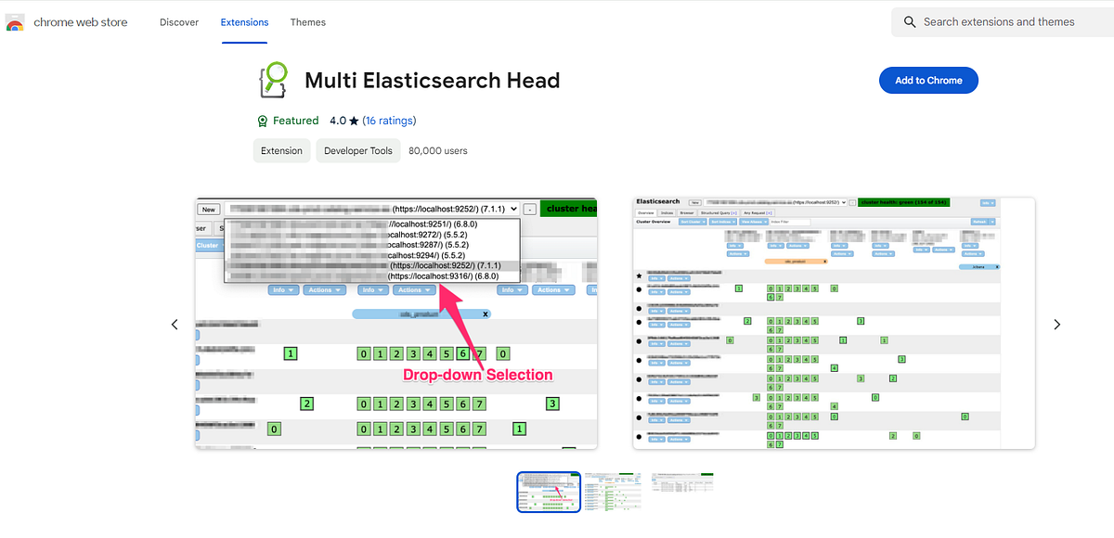Click the Add to Chrome button
Screen dimensions: 1114x538
(928, 80)
